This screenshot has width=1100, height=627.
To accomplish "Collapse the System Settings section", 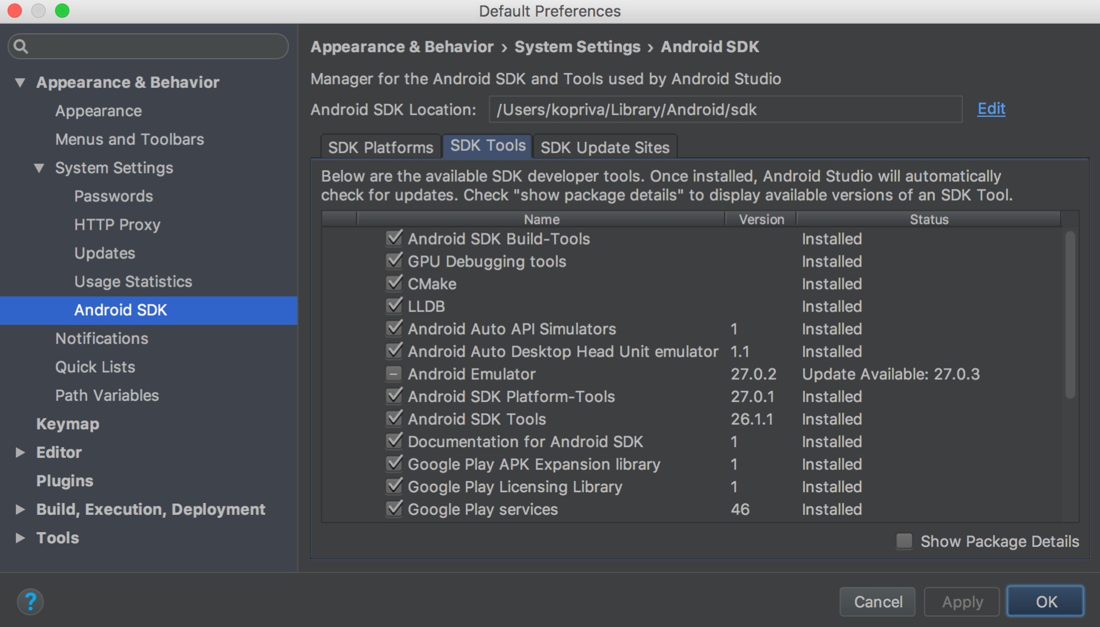I will point(39,168).
